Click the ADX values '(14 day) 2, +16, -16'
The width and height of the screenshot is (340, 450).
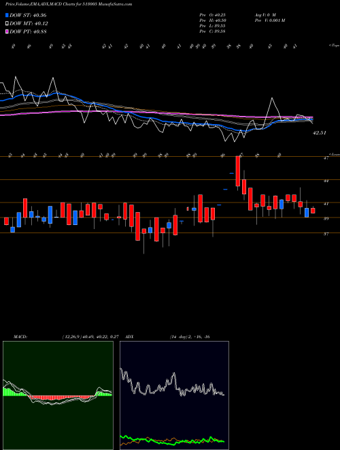pos(190,337)
